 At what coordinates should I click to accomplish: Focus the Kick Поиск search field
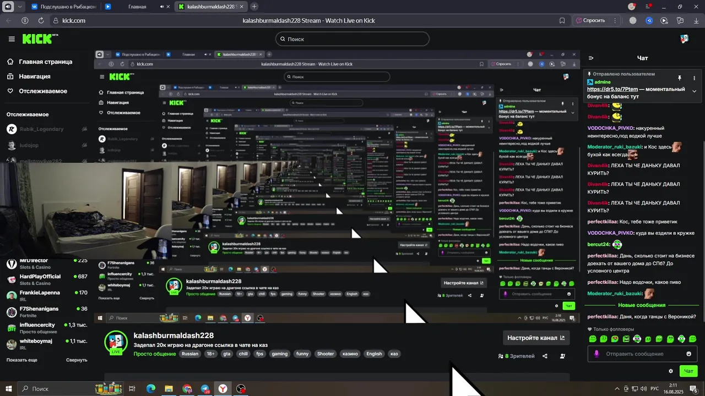(x=352, y=39)
